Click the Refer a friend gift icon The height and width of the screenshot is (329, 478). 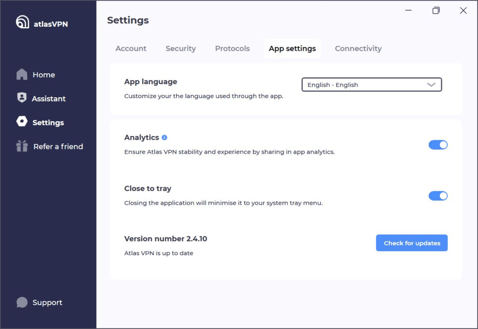[x=22, y=146]
